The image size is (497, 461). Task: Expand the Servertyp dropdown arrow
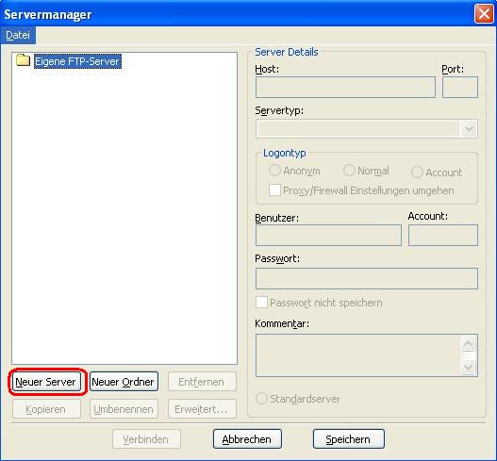[x=469, y=128]
